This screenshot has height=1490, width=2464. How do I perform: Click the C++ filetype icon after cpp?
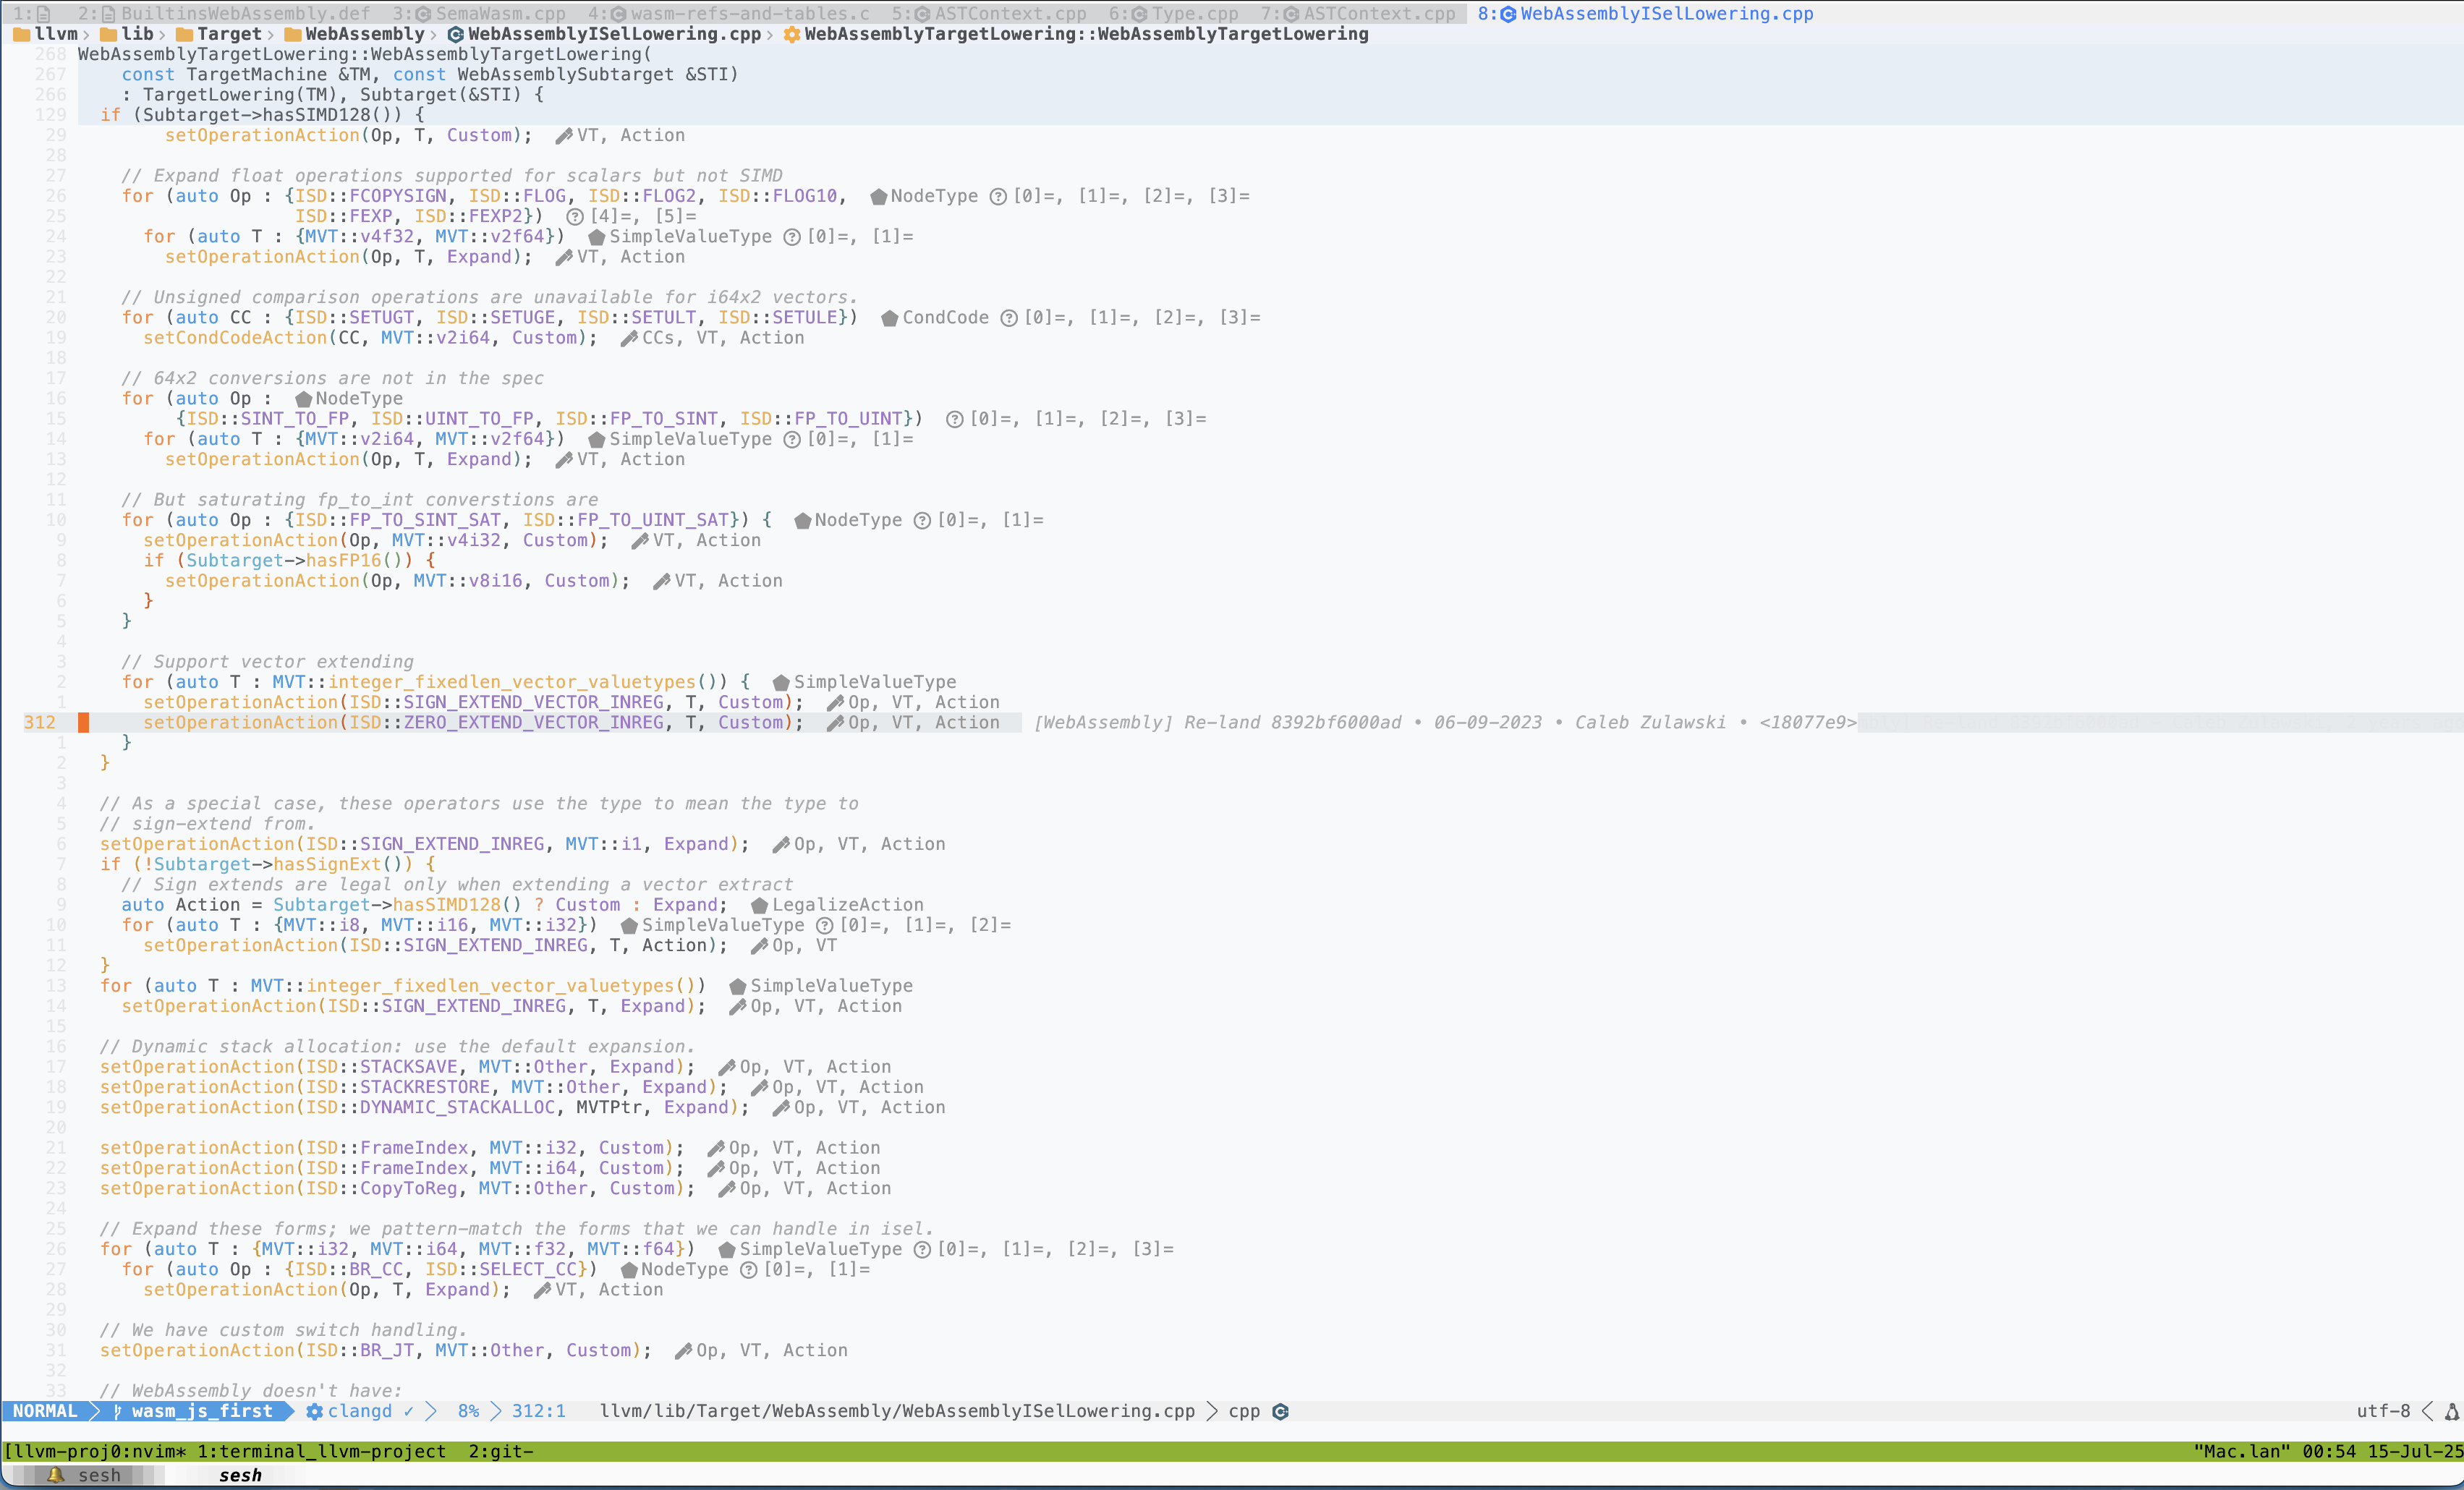1280,1411
